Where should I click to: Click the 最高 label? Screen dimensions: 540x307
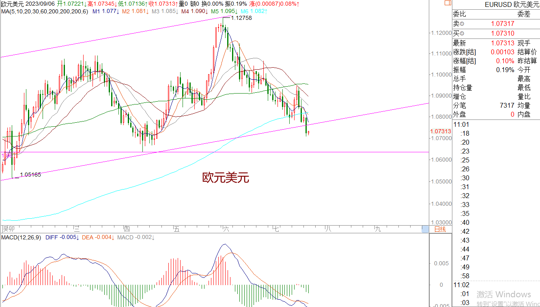[524, 79]
